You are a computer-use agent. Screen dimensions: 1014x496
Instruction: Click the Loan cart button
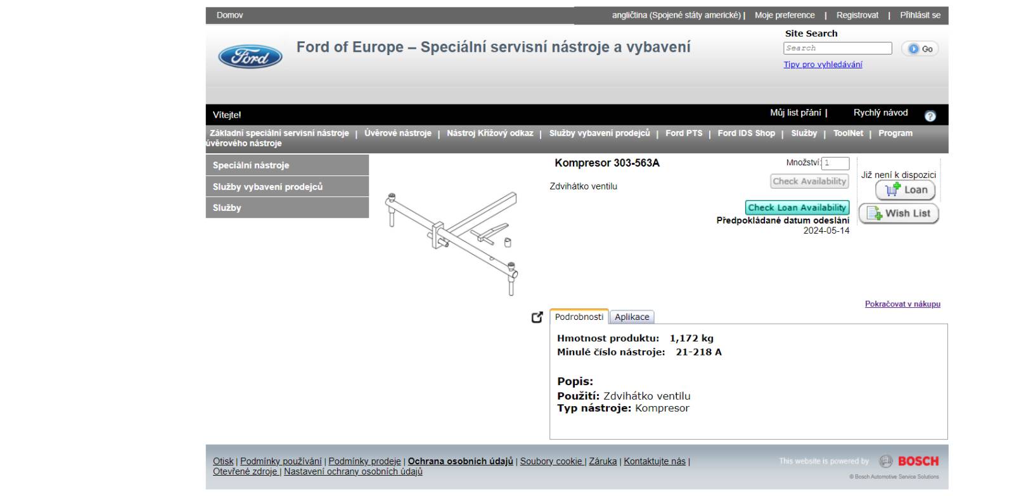pyautogui.click(x=905, y=190)
